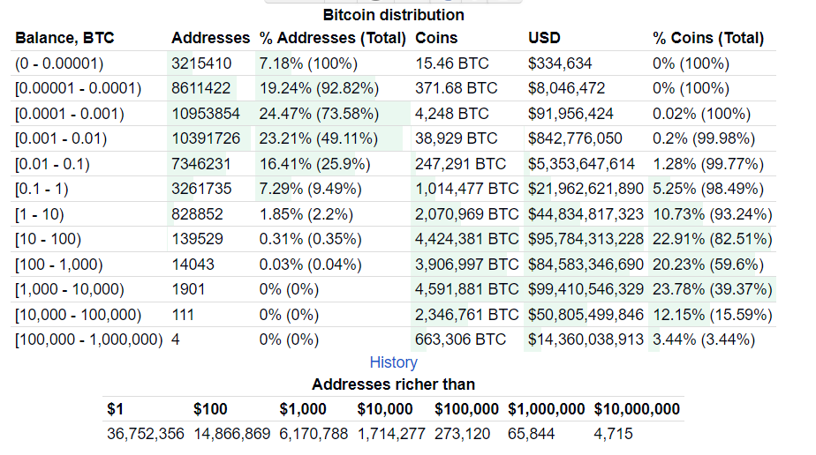
Task: Click the Coins column header
Action: pyautogui.click(x=436, y=38)
